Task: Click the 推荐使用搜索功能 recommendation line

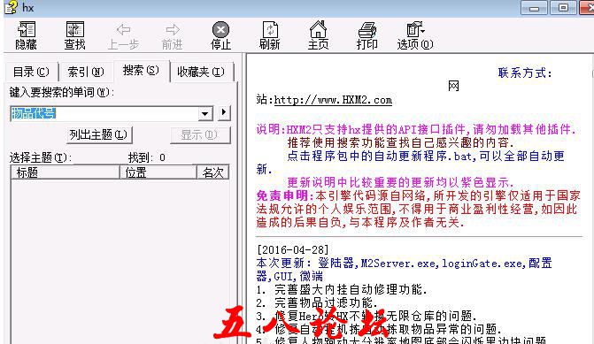Action: 400,142
